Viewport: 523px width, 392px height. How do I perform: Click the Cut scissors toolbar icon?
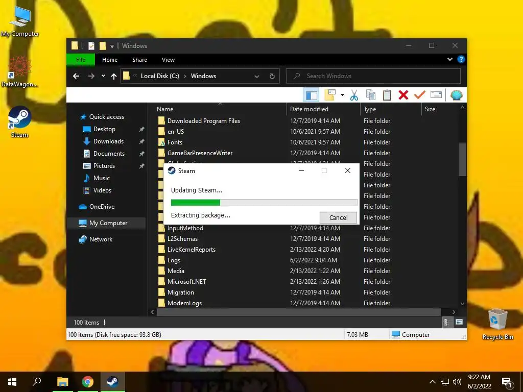click(354, 95)
